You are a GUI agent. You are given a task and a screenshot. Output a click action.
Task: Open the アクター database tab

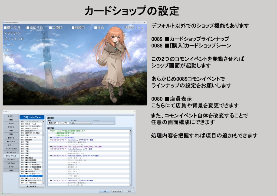(x=11, y=116)
